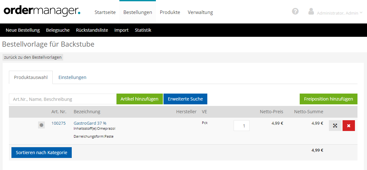Click the help question mark icon
Screen dimensions: 367x170
coord(295,11)
